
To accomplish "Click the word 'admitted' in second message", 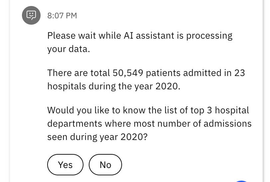I will coord(202,73).
